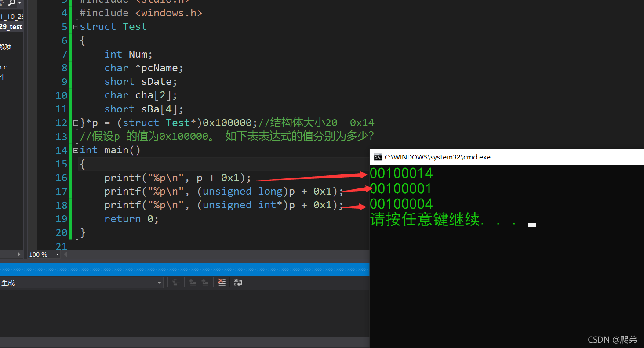Click the (unsigned long)p cast on line 17
The width and height of the screenshot is (644, 348).
[246, 192]
